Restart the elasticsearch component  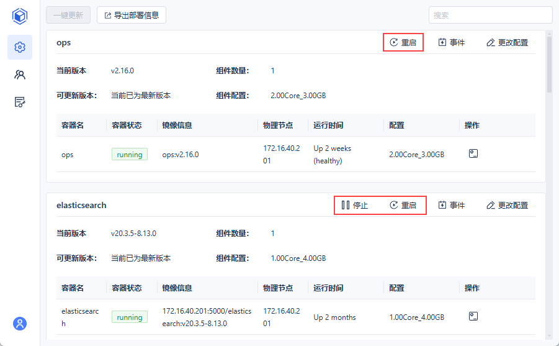403,205
